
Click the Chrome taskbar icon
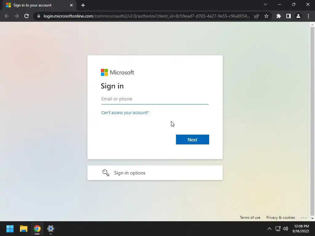pos(37,229)
